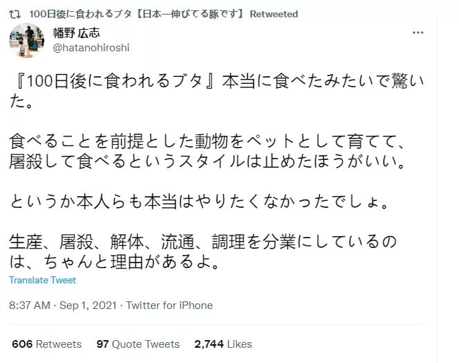Open the 幡野 広志 display name link
This screenshot has height=363, width=459.
pos(75,33)
